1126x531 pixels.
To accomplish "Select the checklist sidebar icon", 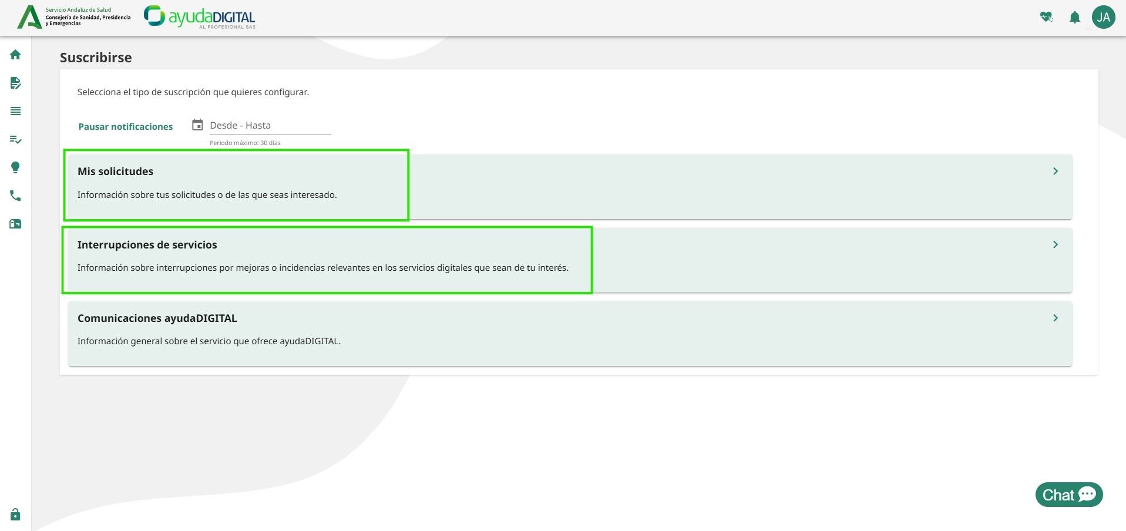I will coord(15,139).
